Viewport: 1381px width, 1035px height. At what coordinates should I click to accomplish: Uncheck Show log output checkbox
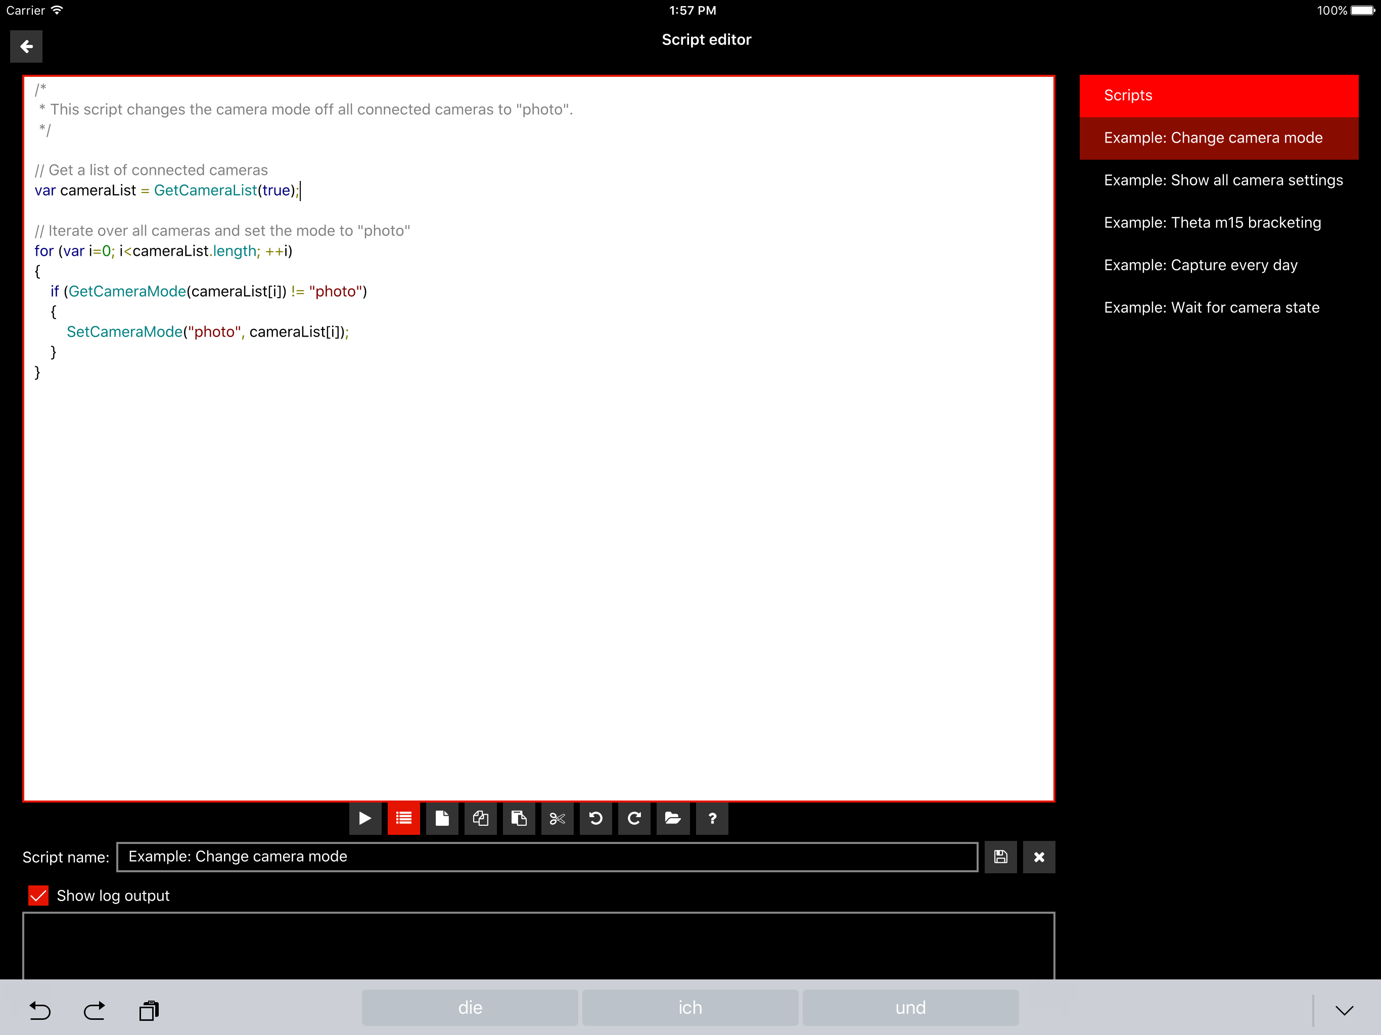click(39, 895)
